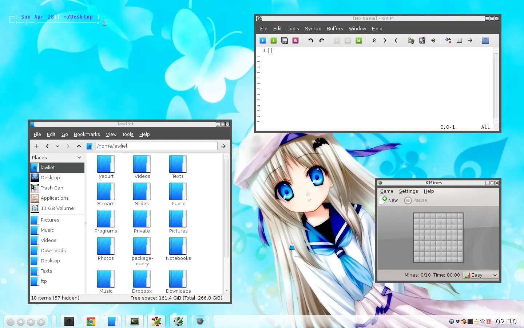Image resolution: width=524 pixels, height=328 pixels.
Task: Click the load session folder icon in GVIM
Action: coord(411,40)
